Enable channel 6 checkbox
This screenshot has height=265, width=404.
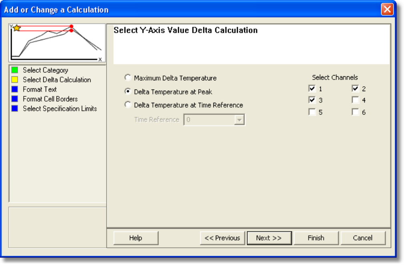(356, 112)
